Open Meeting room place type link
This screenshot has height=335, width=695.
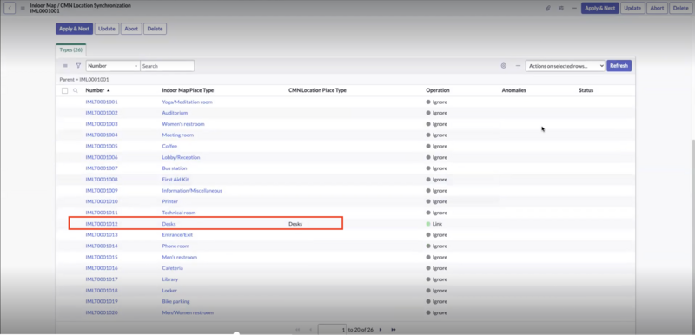click(178, 135)
